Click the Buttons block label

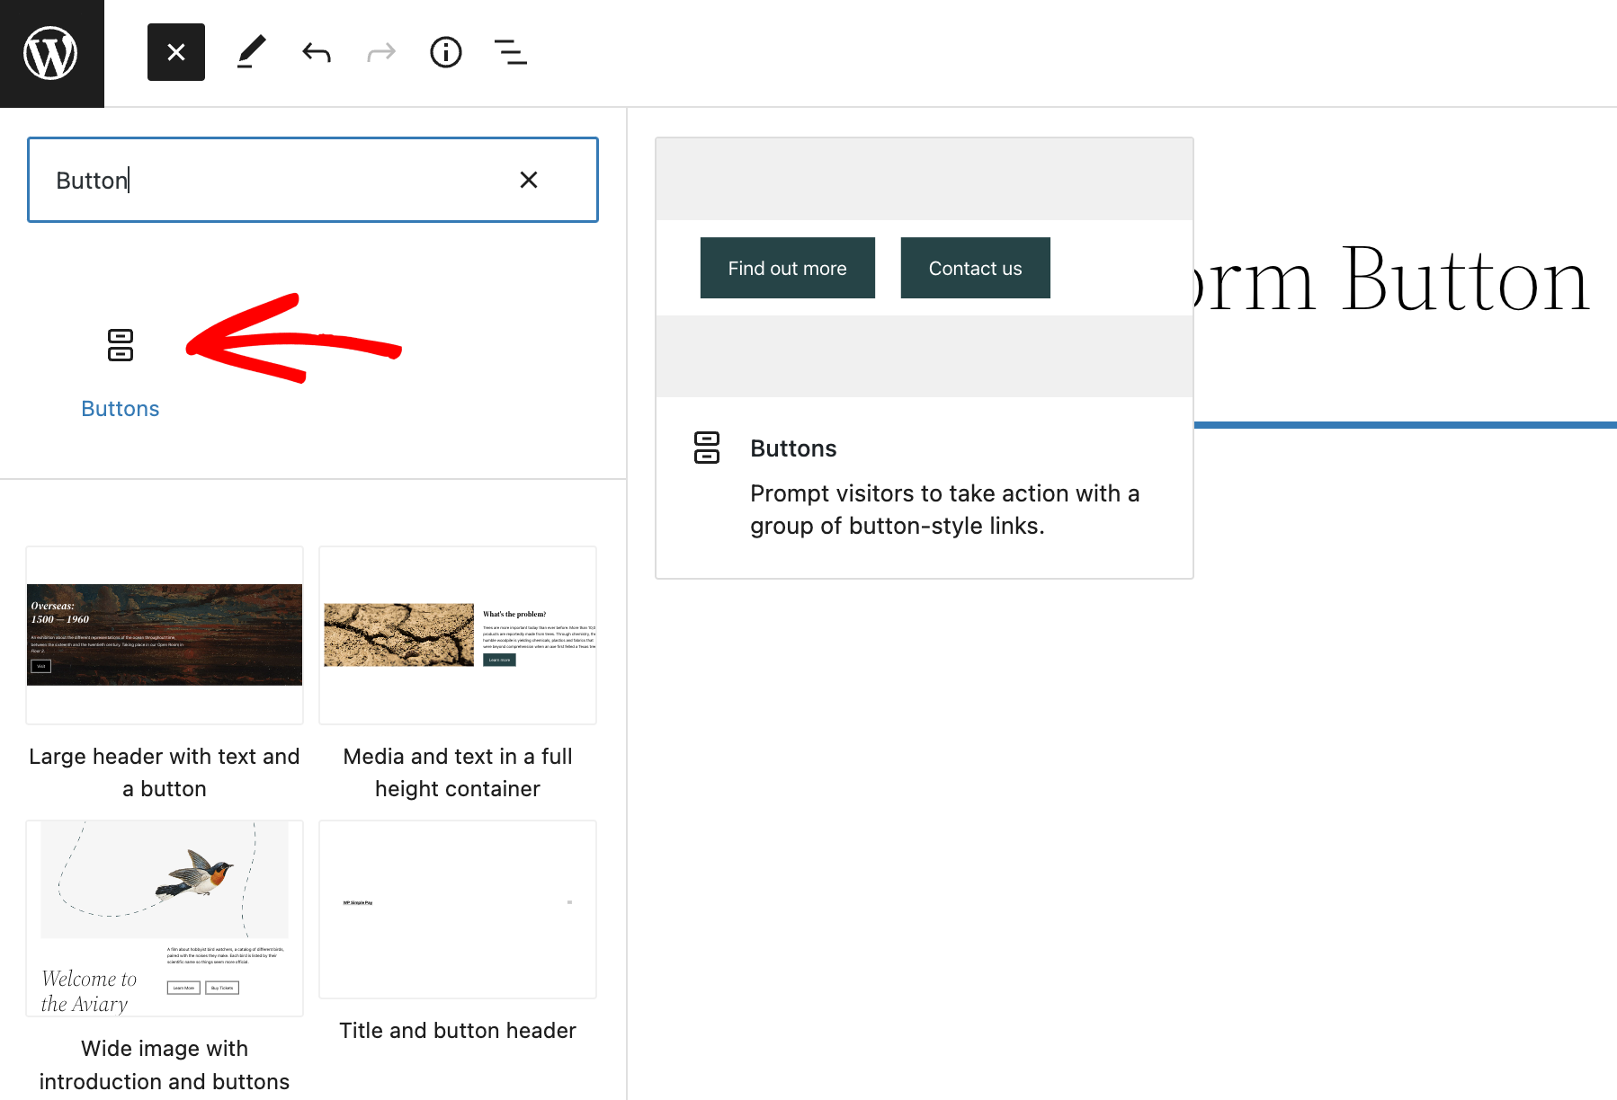coord(121,409)
